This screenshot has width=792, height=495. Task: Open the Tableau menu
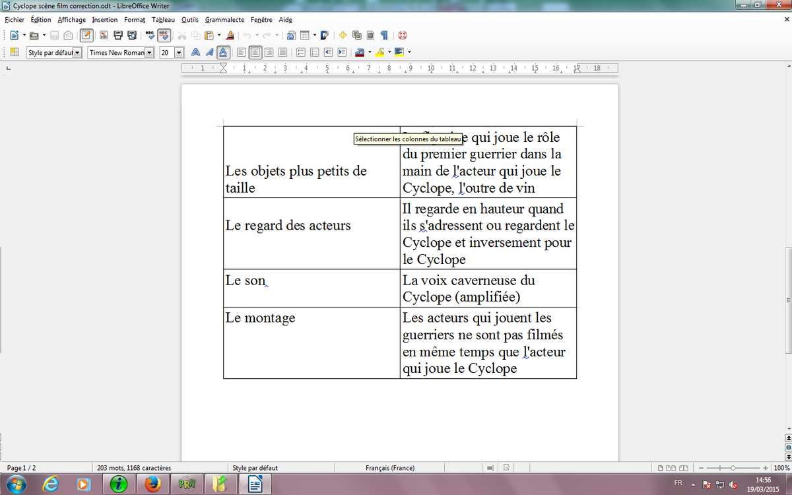pyautogui.click(x=163, y=20)
